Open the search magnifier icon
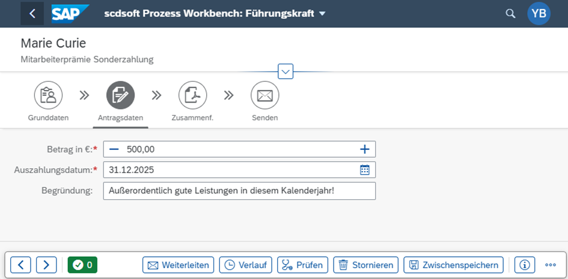 tap(510, 13)
